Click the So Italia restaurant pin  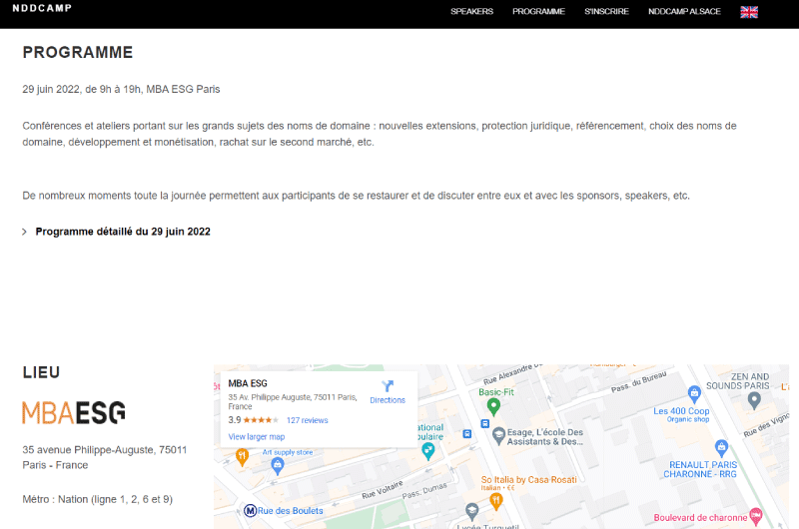pos(495,502)
